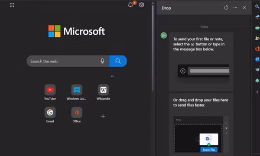Open the notifications bell
Viewport: 260px width, 156px height.
(130, 5)
